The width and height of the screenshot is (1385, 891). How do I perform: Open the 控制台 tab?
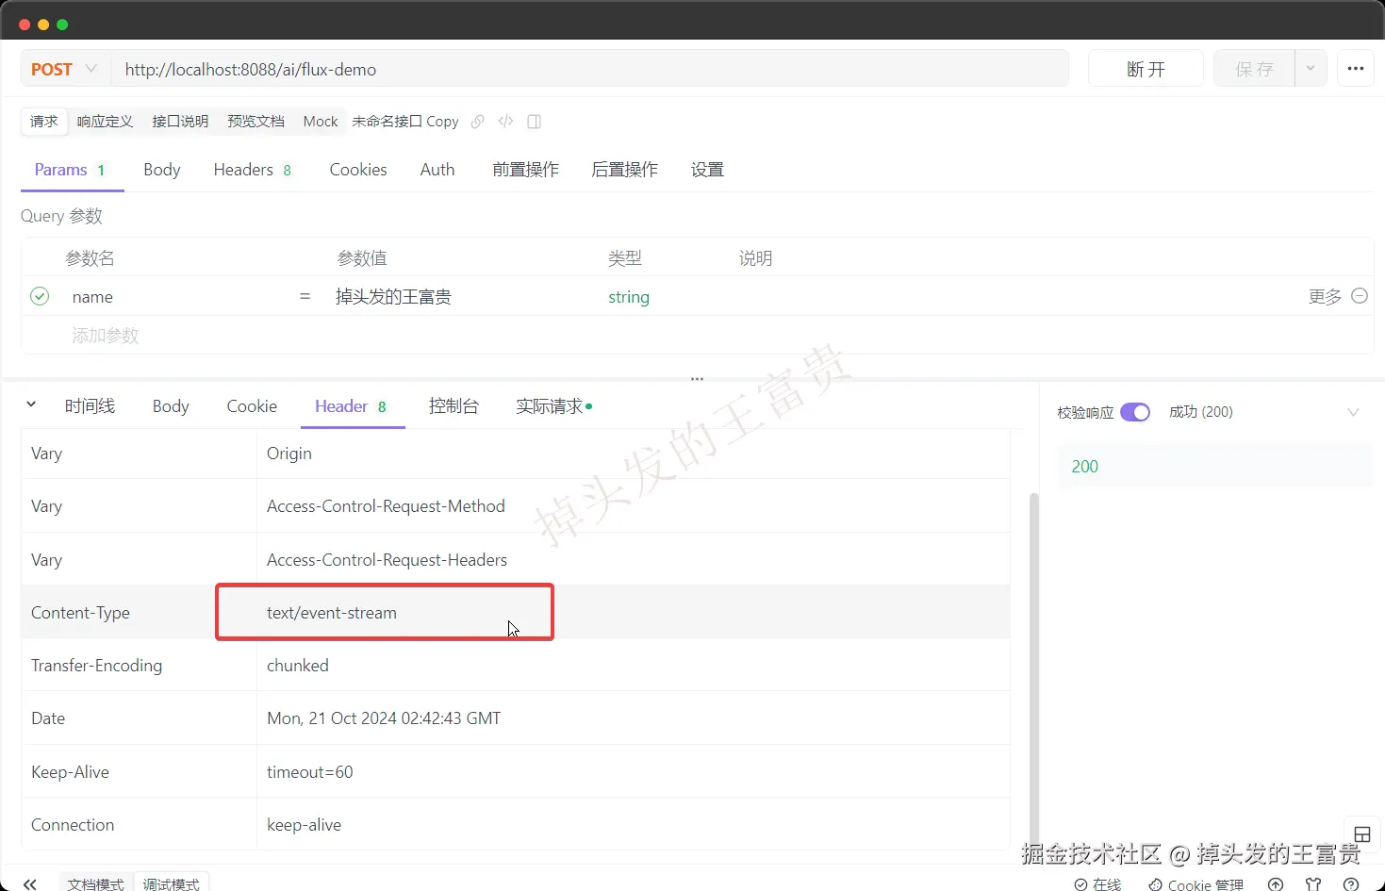453,406
